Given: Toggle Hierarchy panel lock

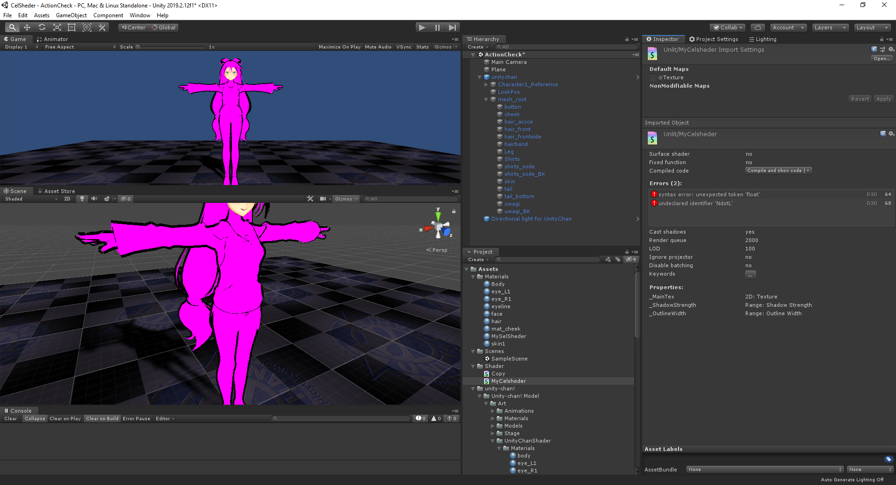Looking at the screenshot, I should tap(627, 39).
